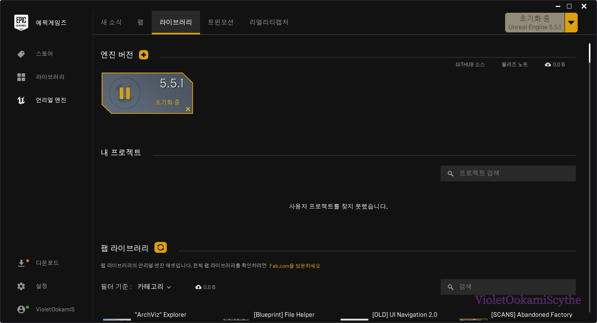This screenshot has height=323, width=597.
Task: Select the 라이브러리 top tab
Action: [x=176, y=22]
